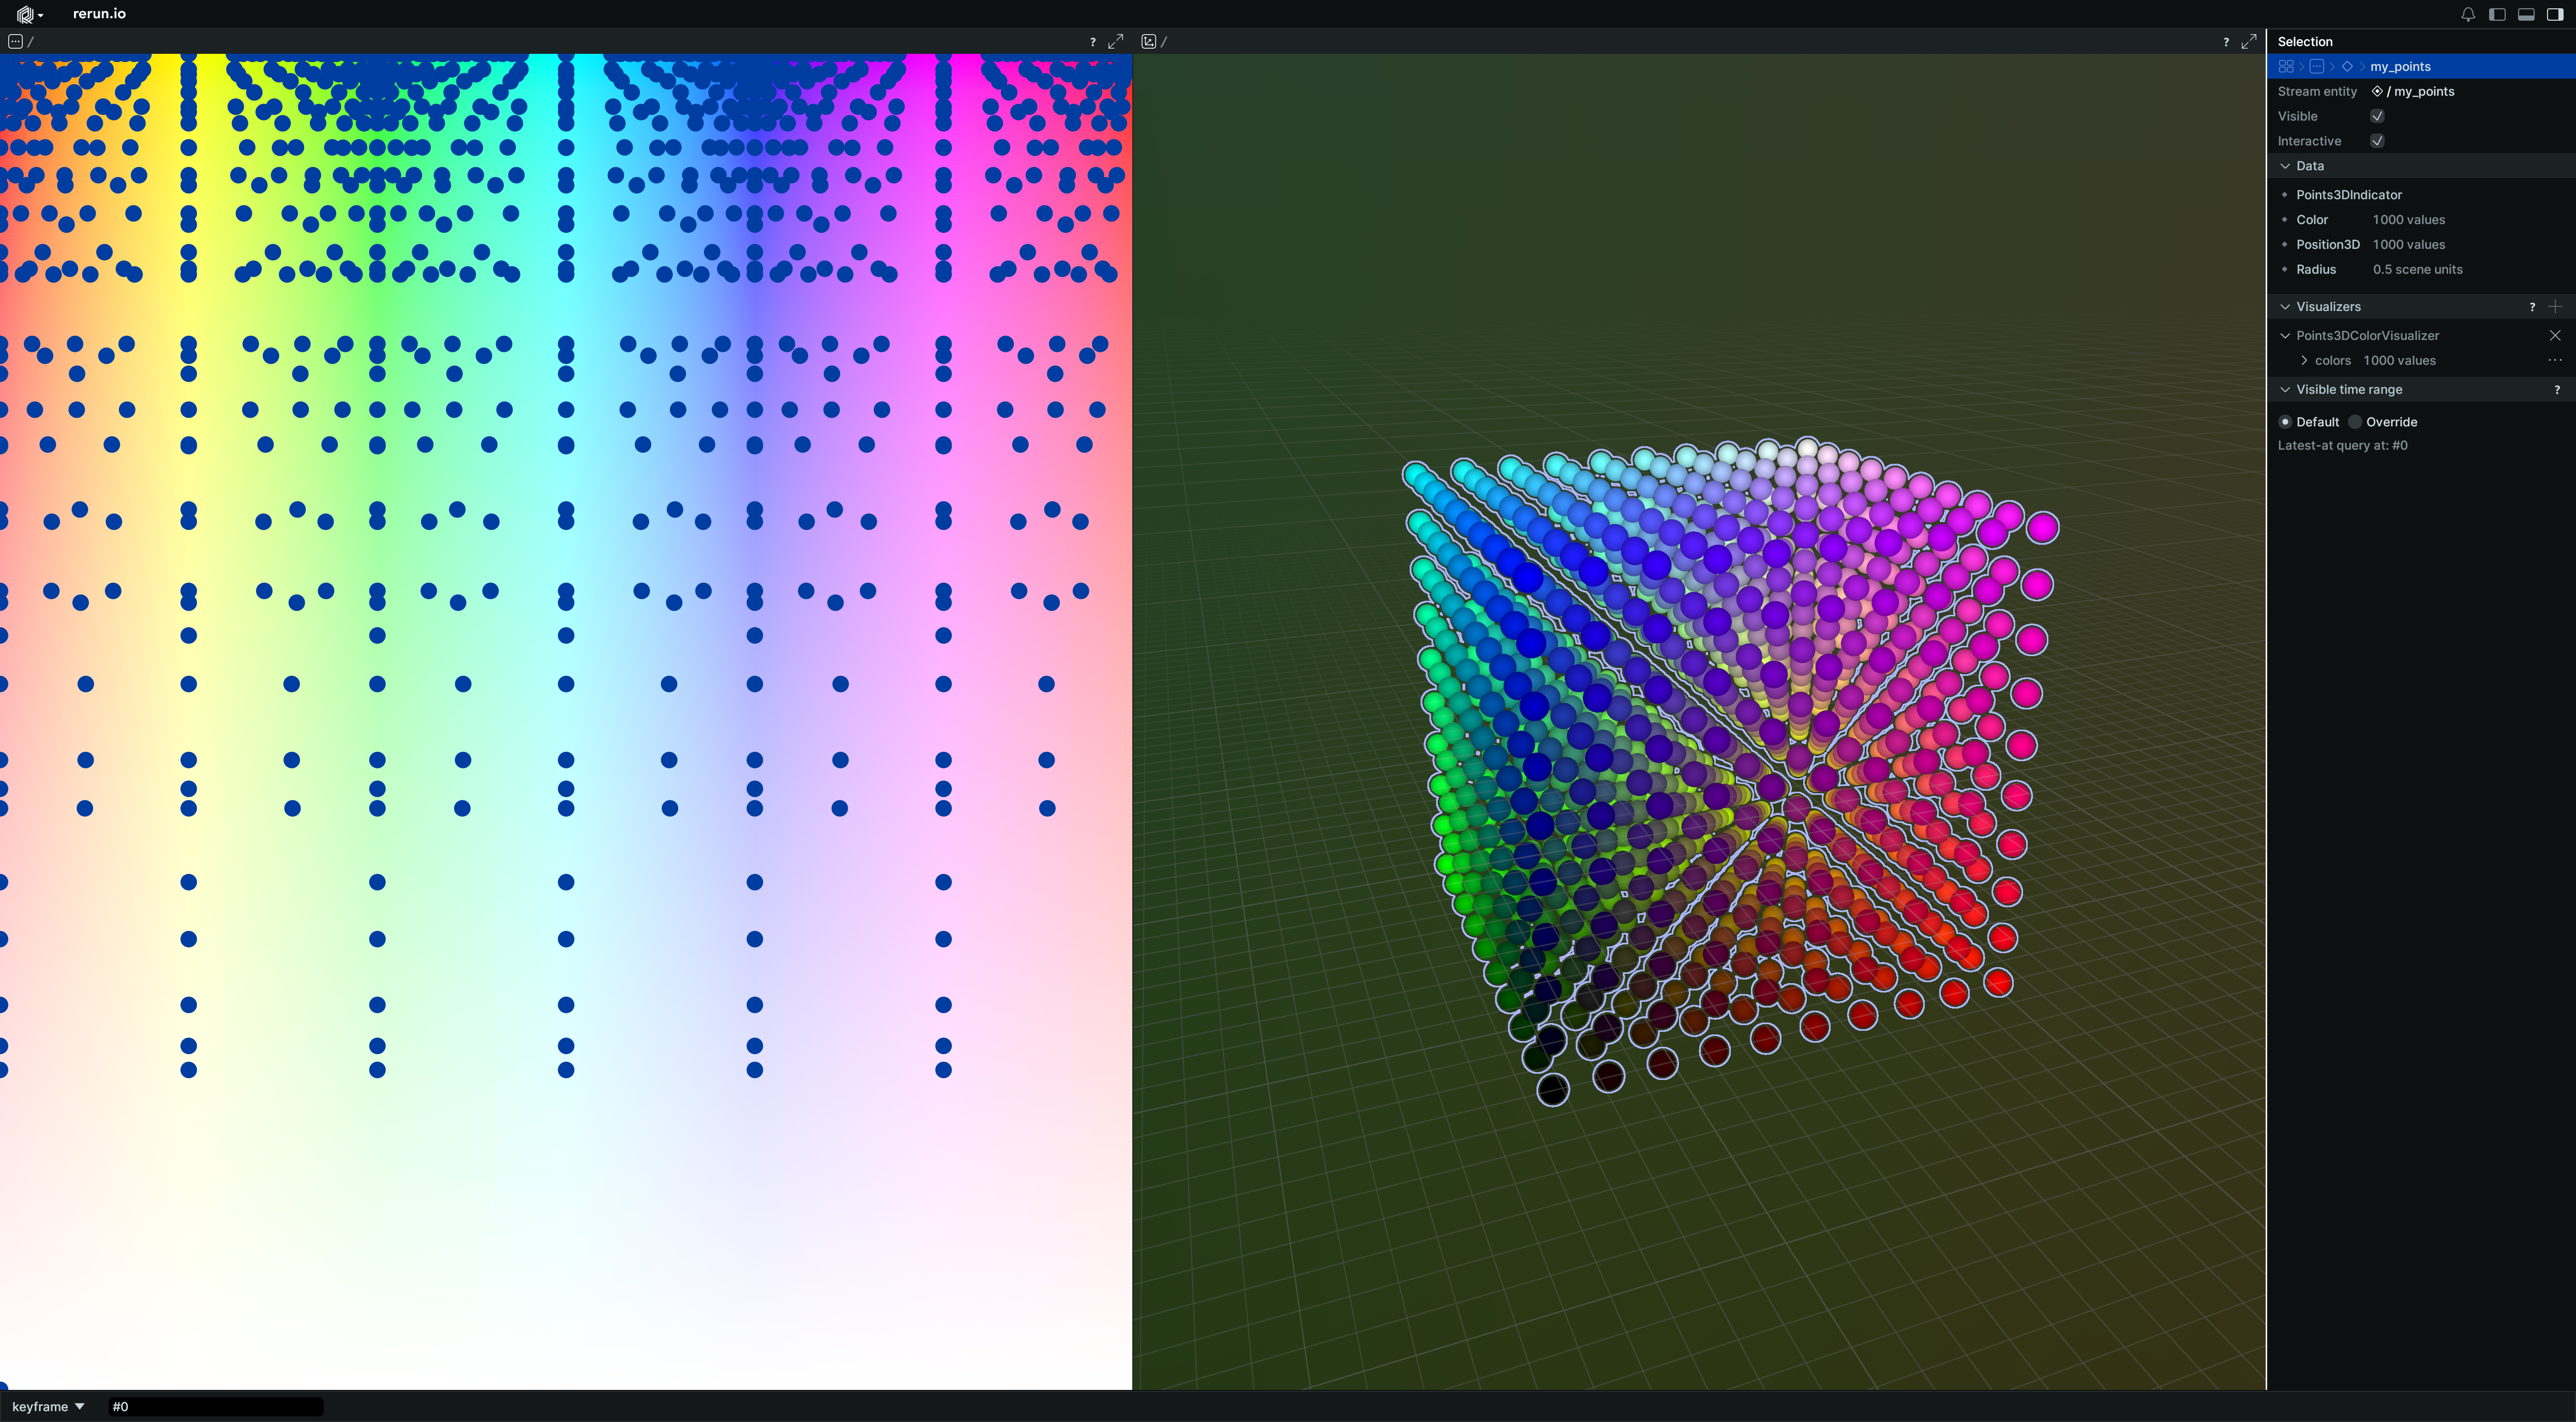Toggle the right selection panel

(x=2555, y=14)
